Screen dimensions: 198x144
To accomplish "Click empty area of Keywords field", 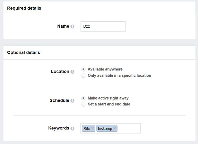I will 129,128.
